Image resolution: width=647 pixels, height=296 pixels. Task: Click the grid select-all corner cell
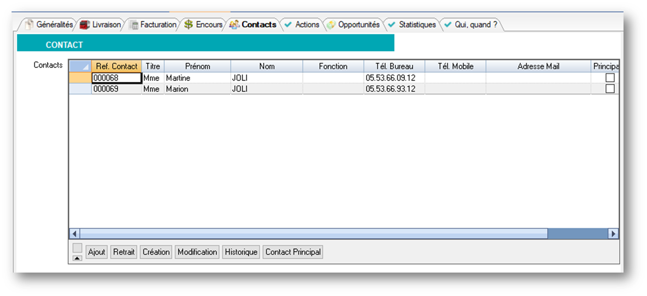tap(80, 66)
